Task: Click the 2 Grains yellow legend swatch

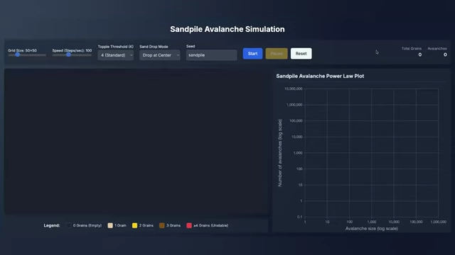Action: coord(134,225)
